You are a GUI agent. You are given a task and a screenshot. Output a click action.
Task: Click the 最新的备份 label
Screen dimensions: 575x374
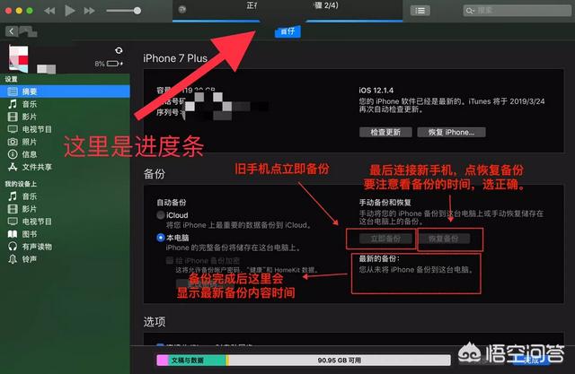tap(379, 259)
